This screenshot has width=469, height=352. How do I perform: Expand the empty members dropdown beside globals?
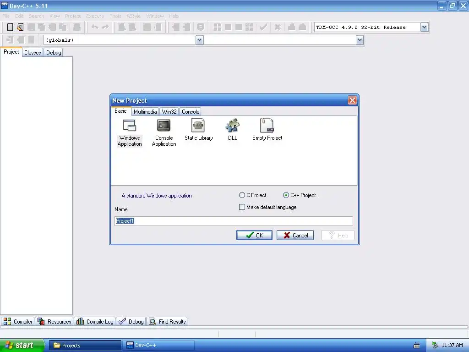360,40
